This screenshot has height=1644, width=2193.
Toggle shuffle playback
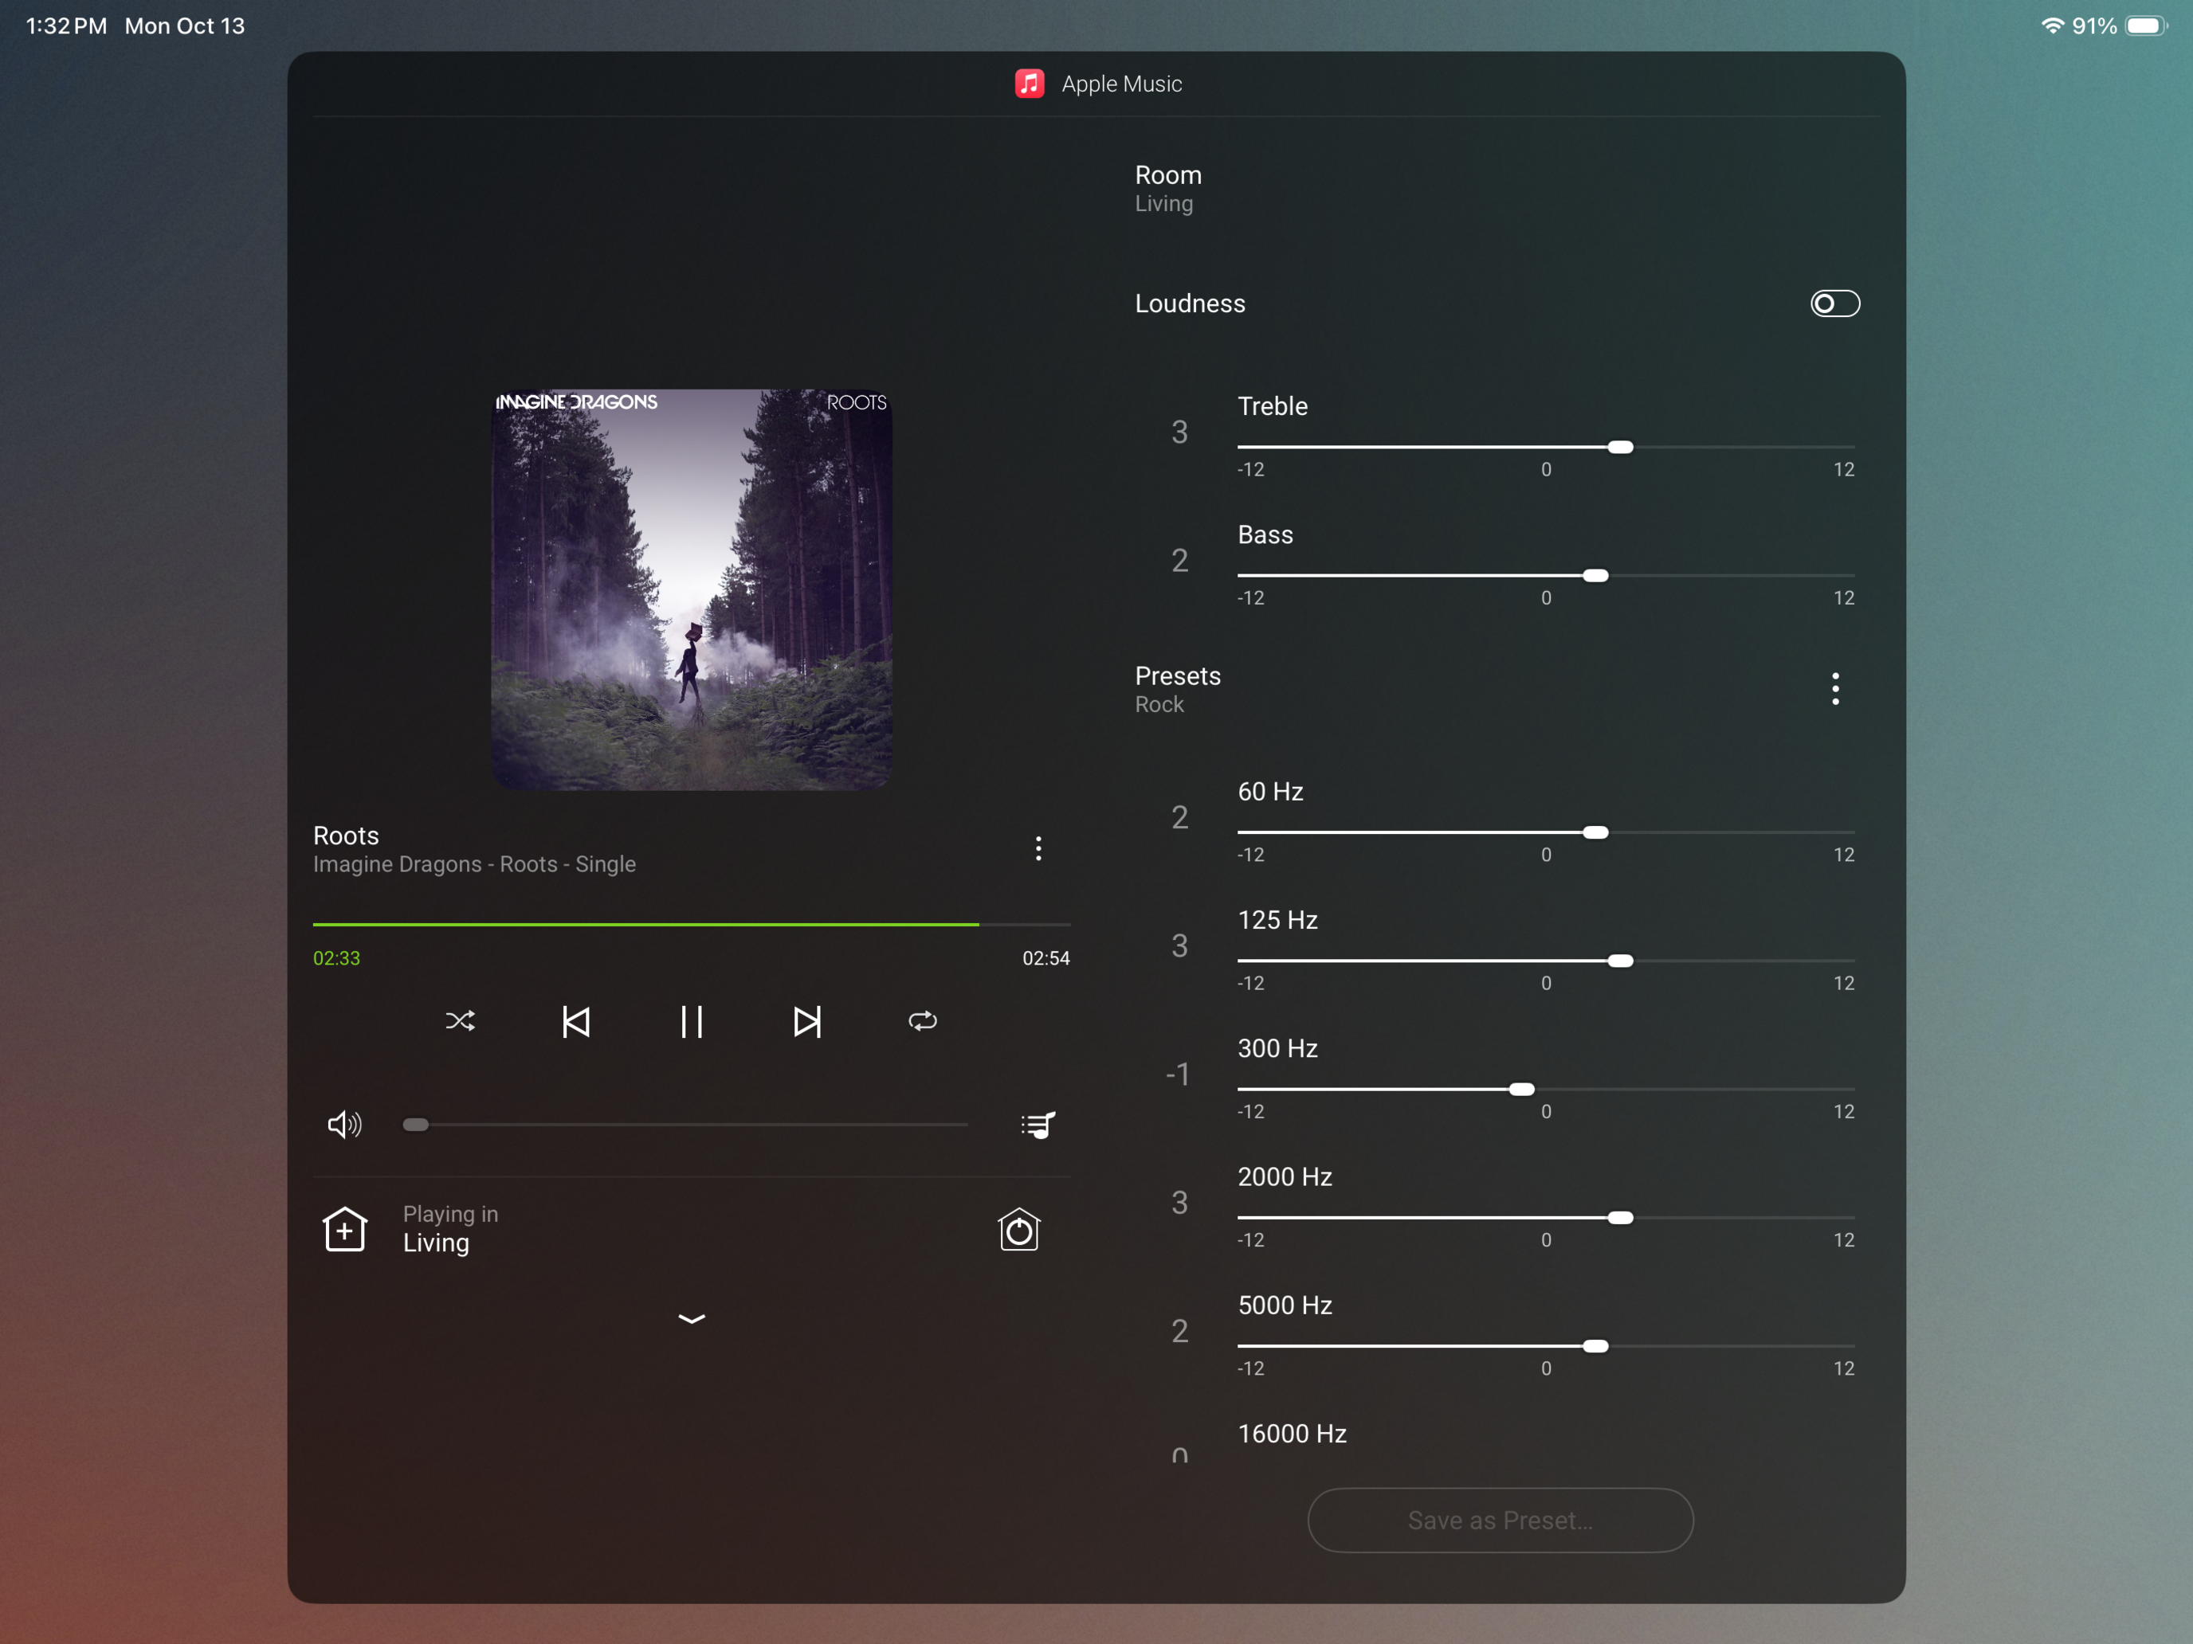tap(460, 1020)
